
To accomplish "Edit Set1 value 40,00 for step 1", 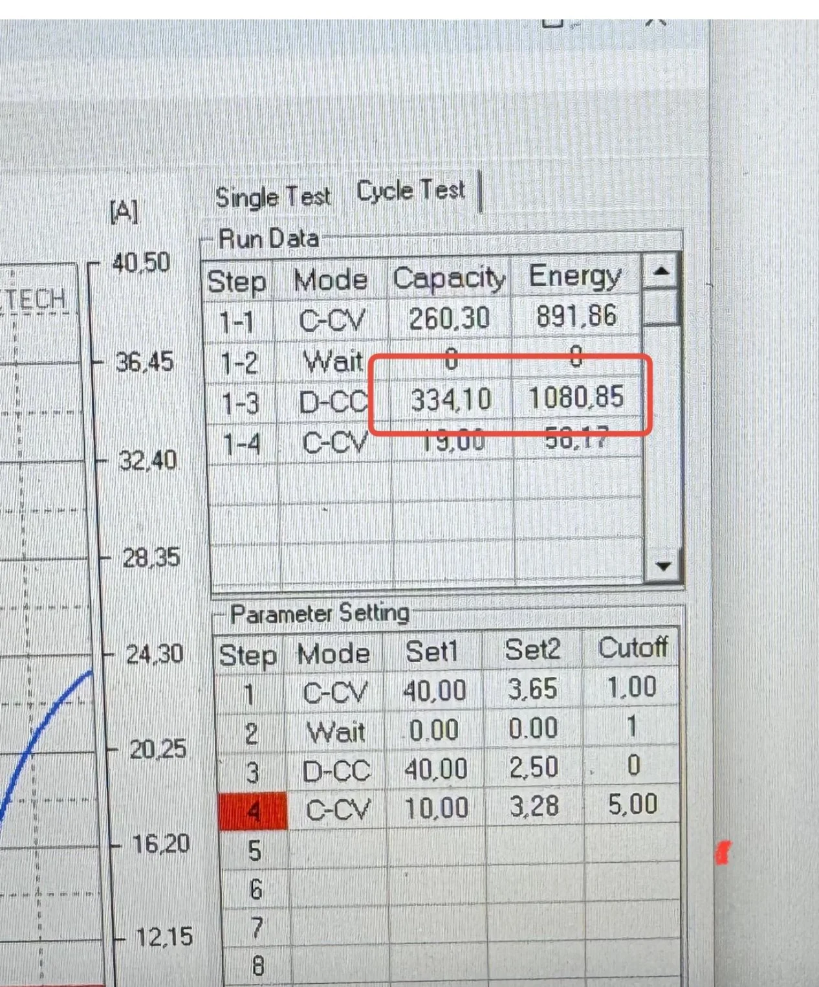I will coord(434,691).
